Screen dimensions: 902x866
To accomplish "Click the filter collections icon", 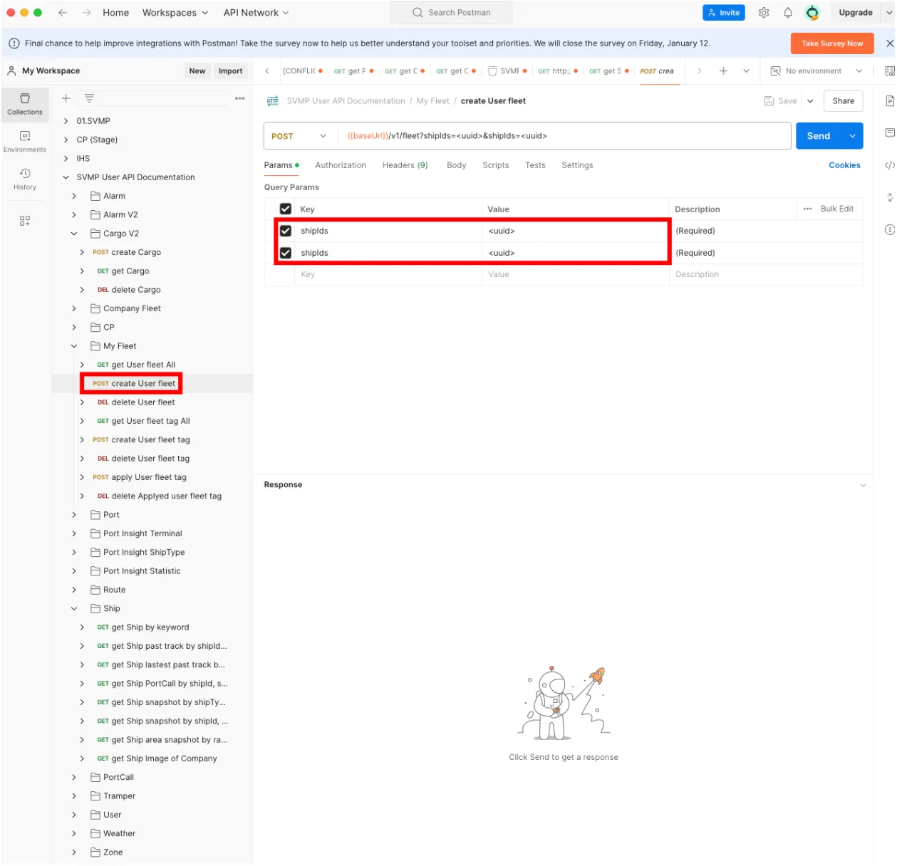I will pos(89,98).
